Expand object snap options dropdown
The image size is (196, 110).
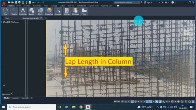pos(153,101)
